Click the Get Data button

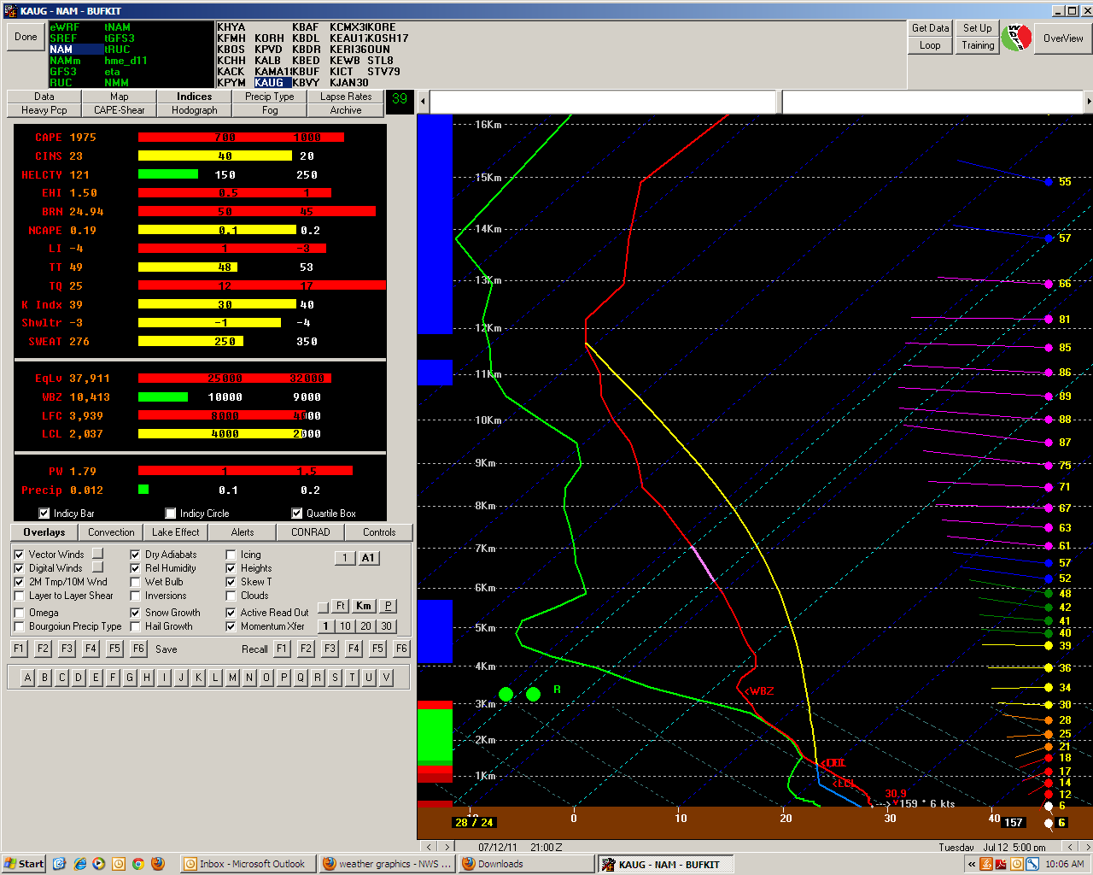pos(930,28)
